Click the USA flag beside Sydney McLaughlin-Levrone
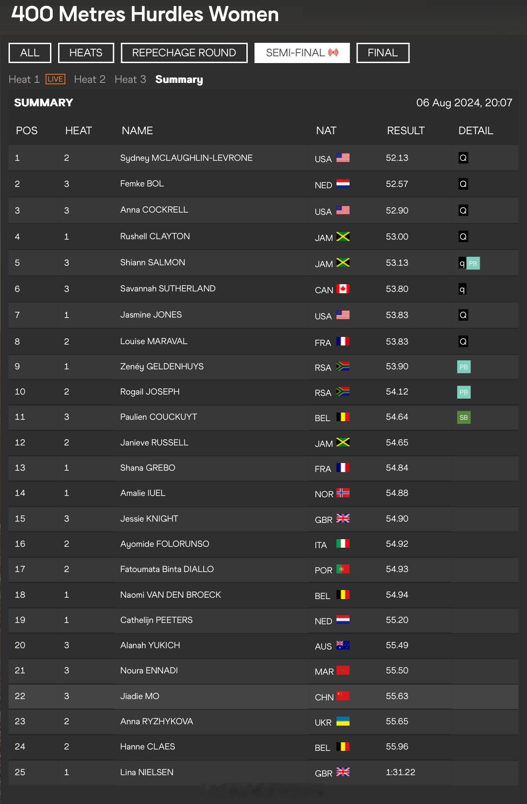 [343, 158]
